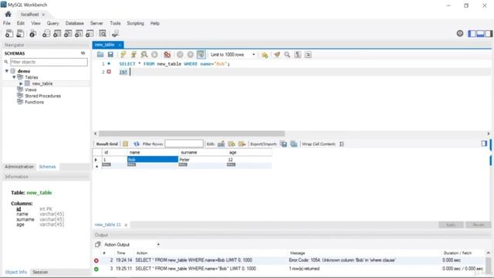
Task: Select the Peter surname cell
Action: 203,160
